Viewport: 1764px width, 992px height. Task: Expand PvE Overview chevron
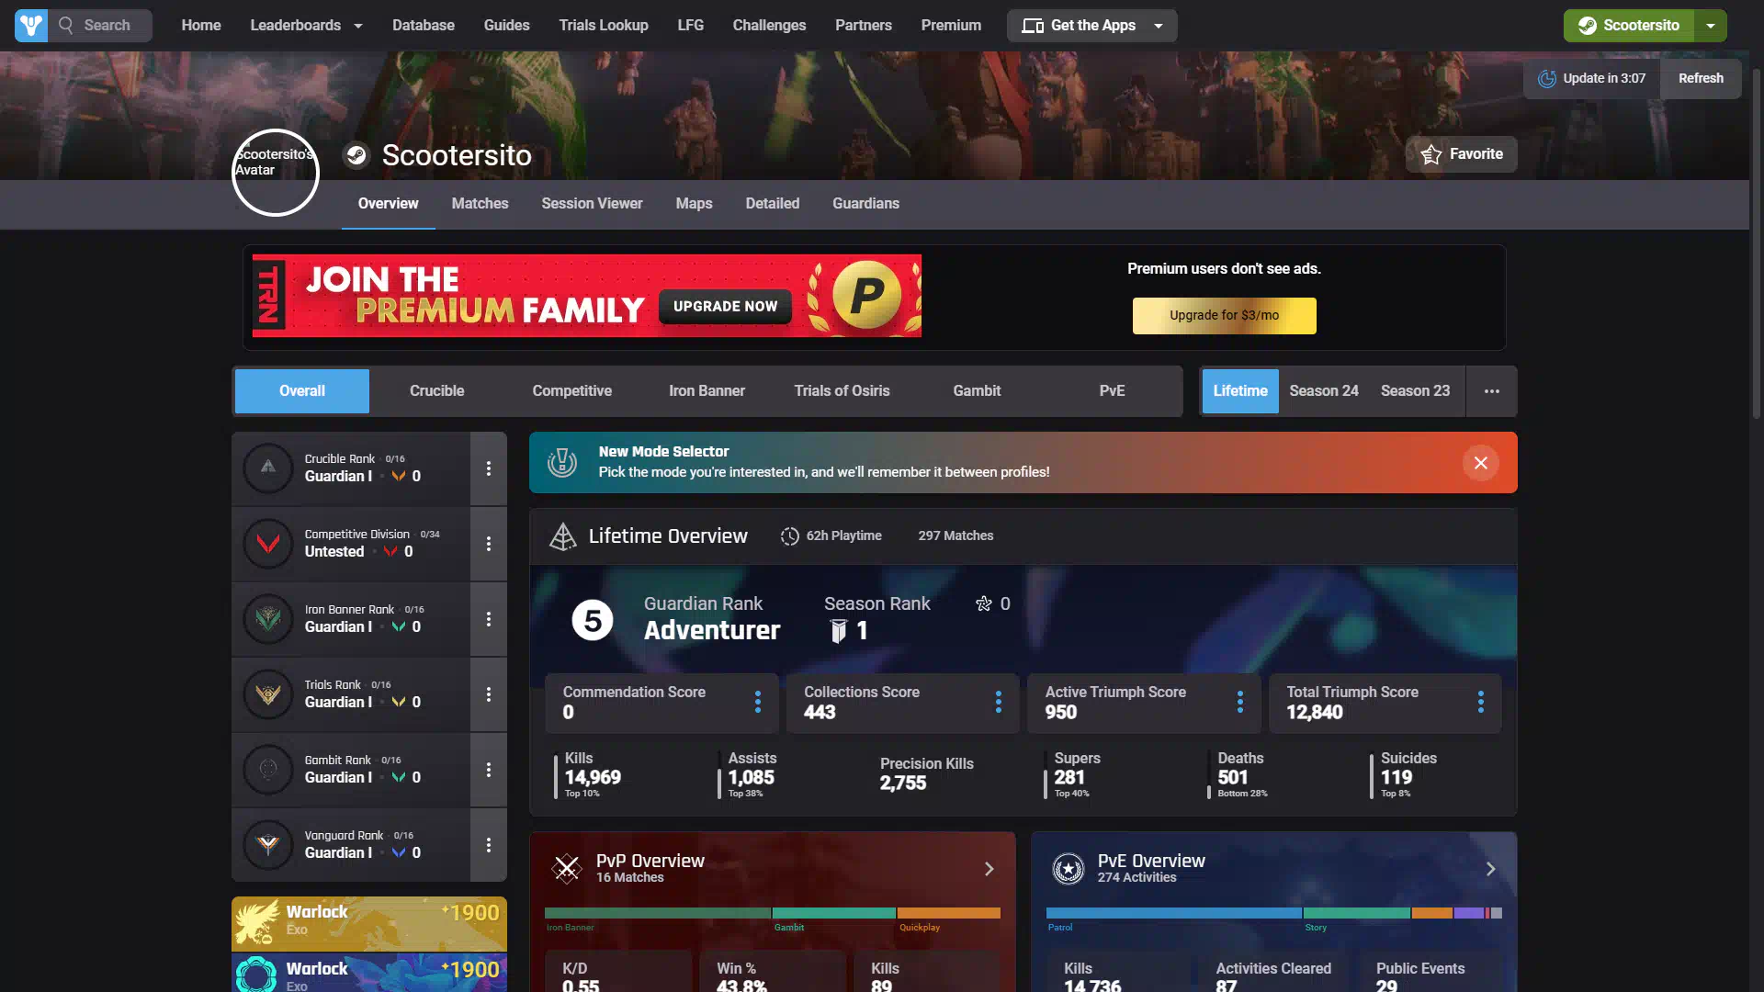[1491, 869]
